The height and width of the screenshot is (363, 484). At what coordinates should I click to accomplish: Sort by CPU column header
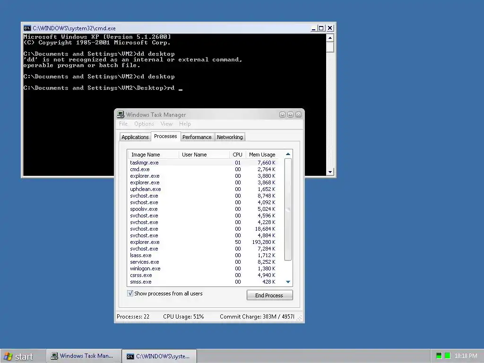click(237, 155)
